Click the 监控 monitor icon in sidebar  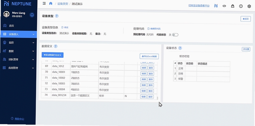pyautogui.click(x=4, y=43)
